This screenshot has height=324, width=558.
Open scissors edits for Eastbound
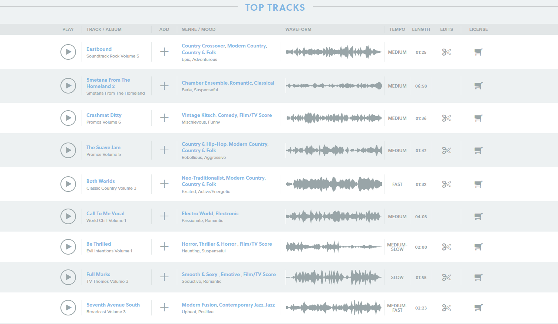coord(446,52)
